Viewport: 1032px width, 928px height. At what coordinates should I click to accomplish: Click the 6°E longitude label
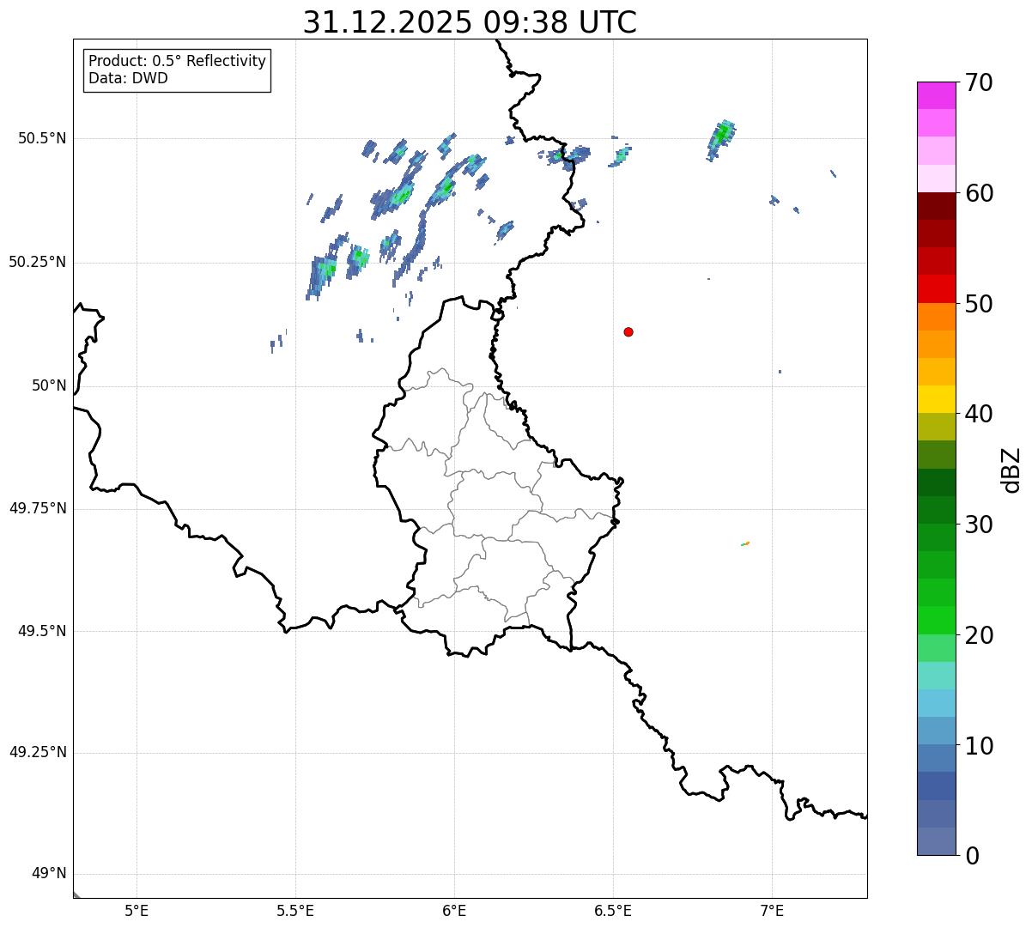[454, 910]
